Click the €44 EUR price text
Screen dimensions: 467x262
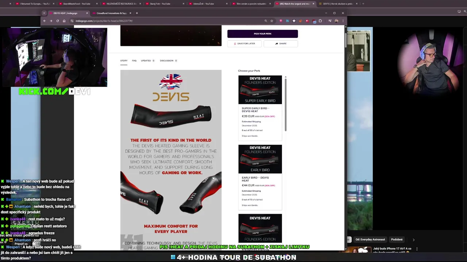248,186
